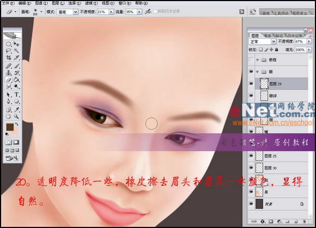
Task: Open the layer opacity 67% slider arrow
Action: [309, 41]
